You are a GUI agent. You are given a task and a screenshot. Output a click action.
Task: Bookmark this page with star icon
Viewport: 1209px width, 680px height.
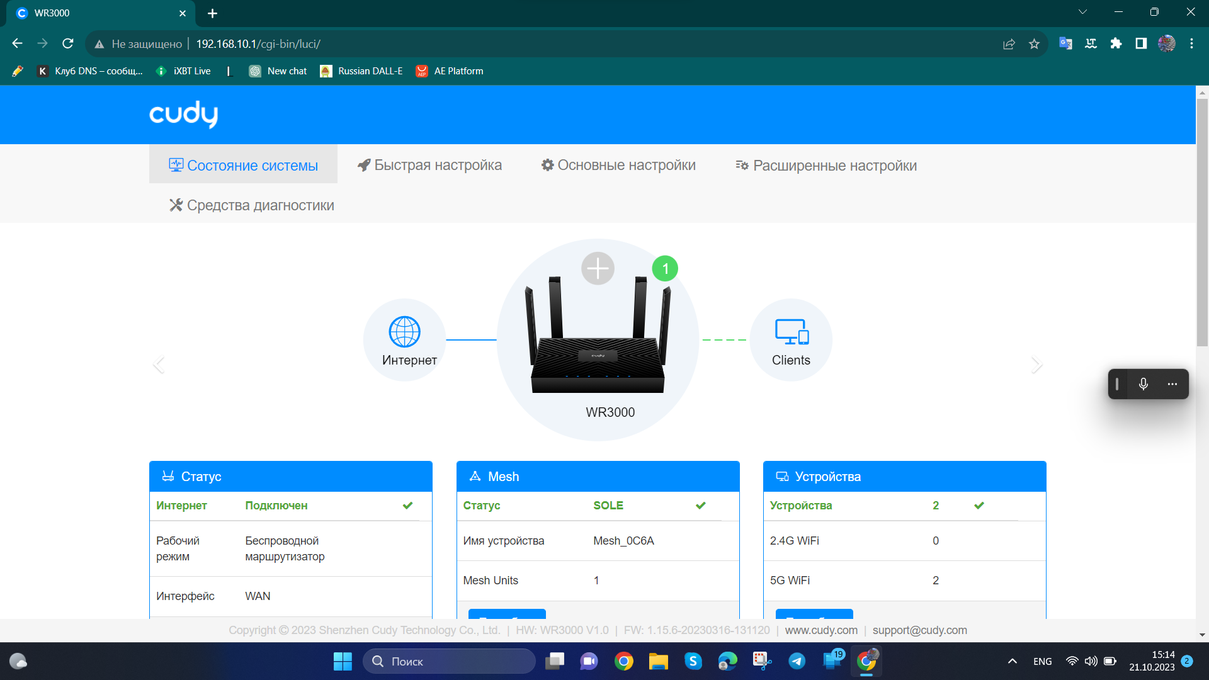tap(1034, 44)
